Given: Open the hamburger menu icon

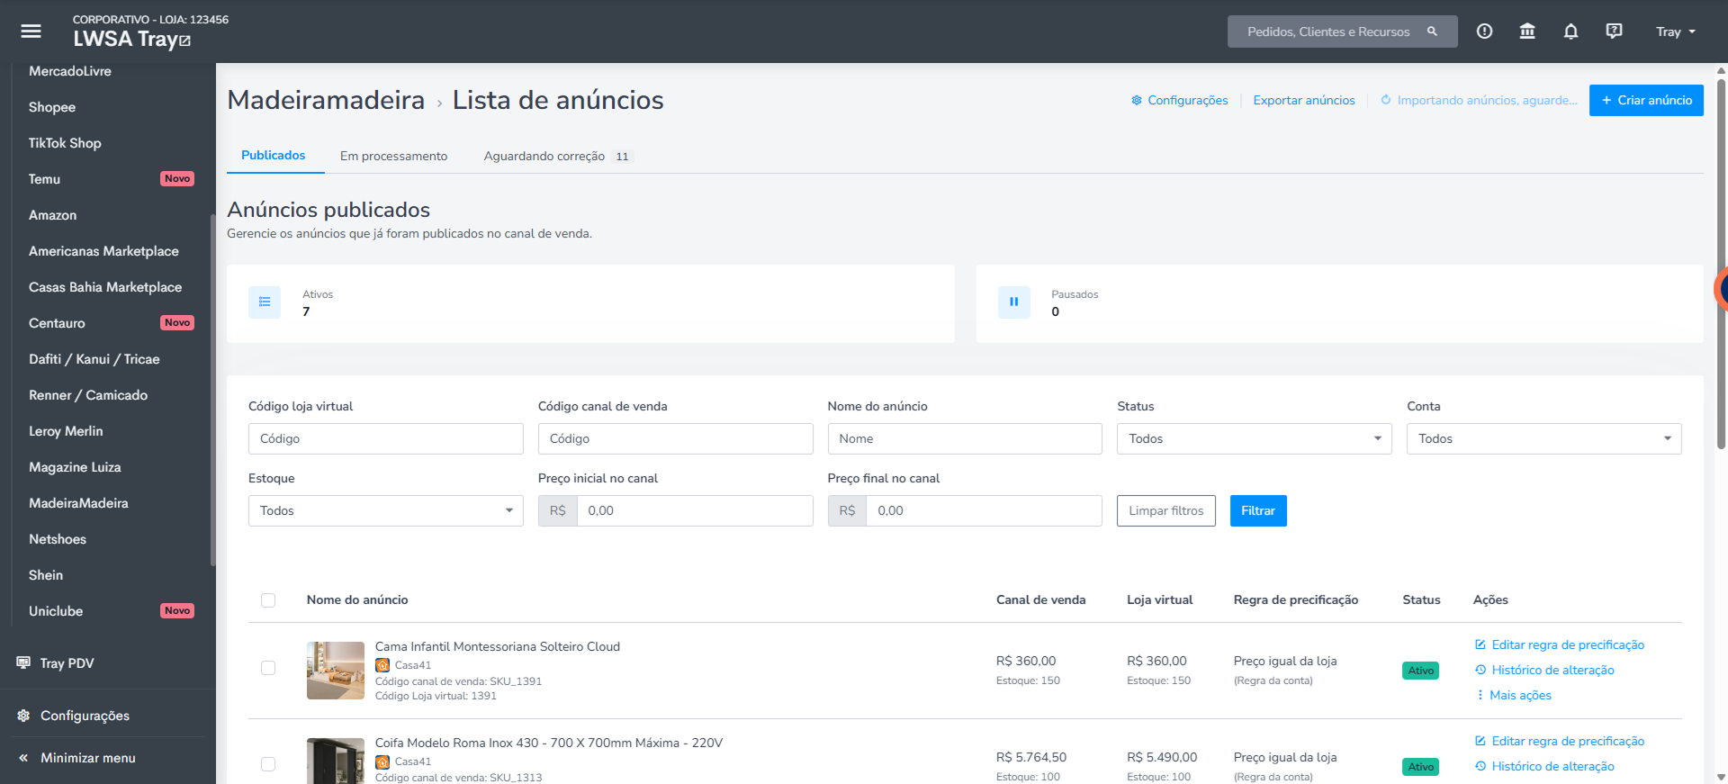Looking at the screenshot, I should (31, 32).
